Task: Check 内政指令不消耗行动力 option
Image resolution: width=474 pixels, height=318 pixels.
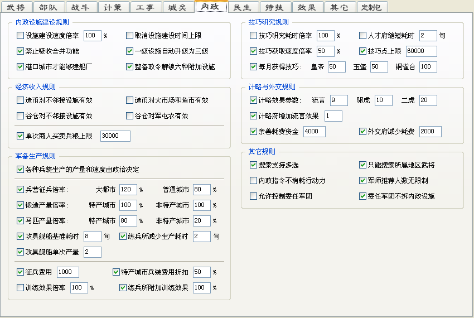Action: click(x=254, y=181)
